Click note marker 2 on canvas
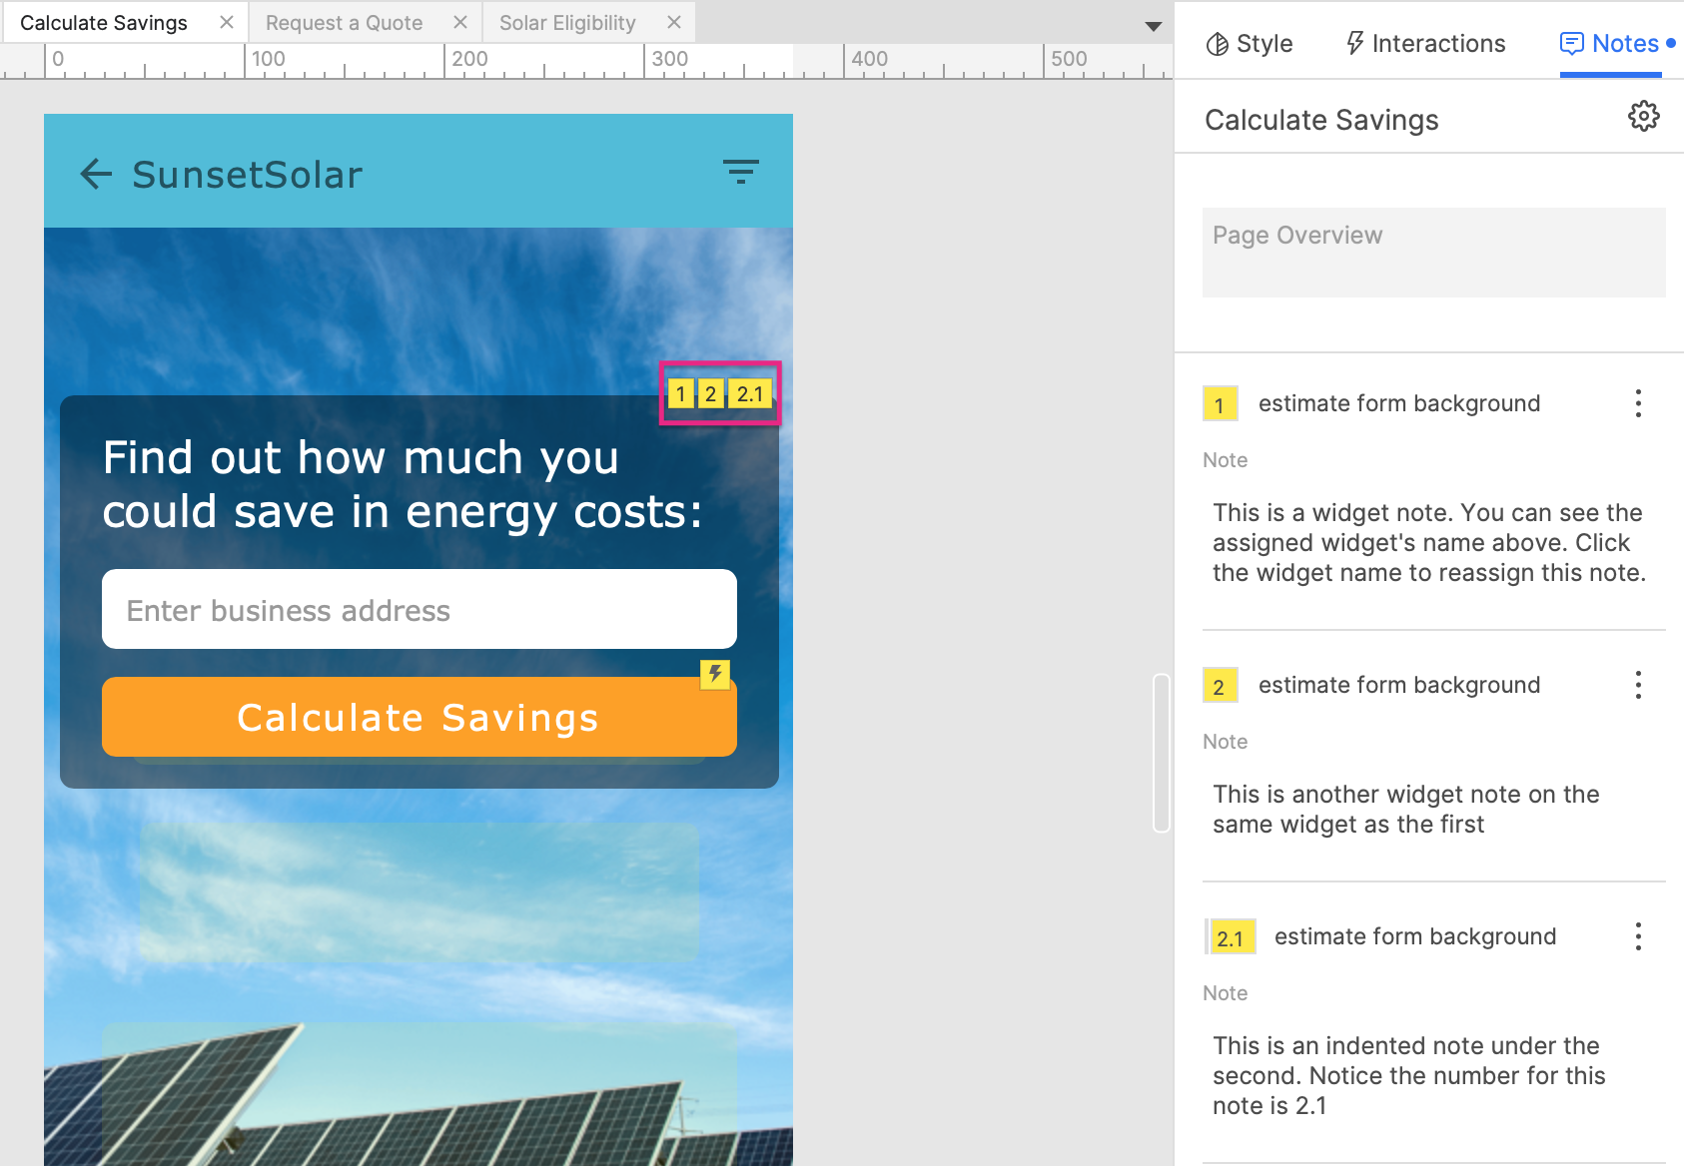1684x1166 pixels. pos(710,394)
